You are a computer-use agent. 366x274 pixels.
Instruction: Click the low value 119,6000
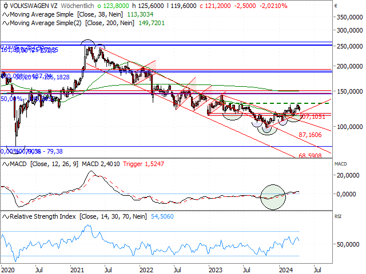coord(184,6)
